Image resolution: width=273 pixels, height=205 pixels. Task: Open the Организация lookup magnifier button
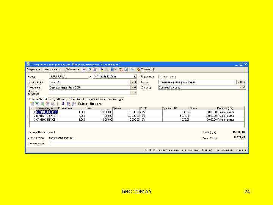tap(135, 82)
